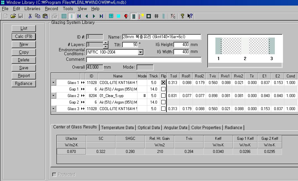Click the Cut scissors icon

pyautogui.click(x=30, y=16)
